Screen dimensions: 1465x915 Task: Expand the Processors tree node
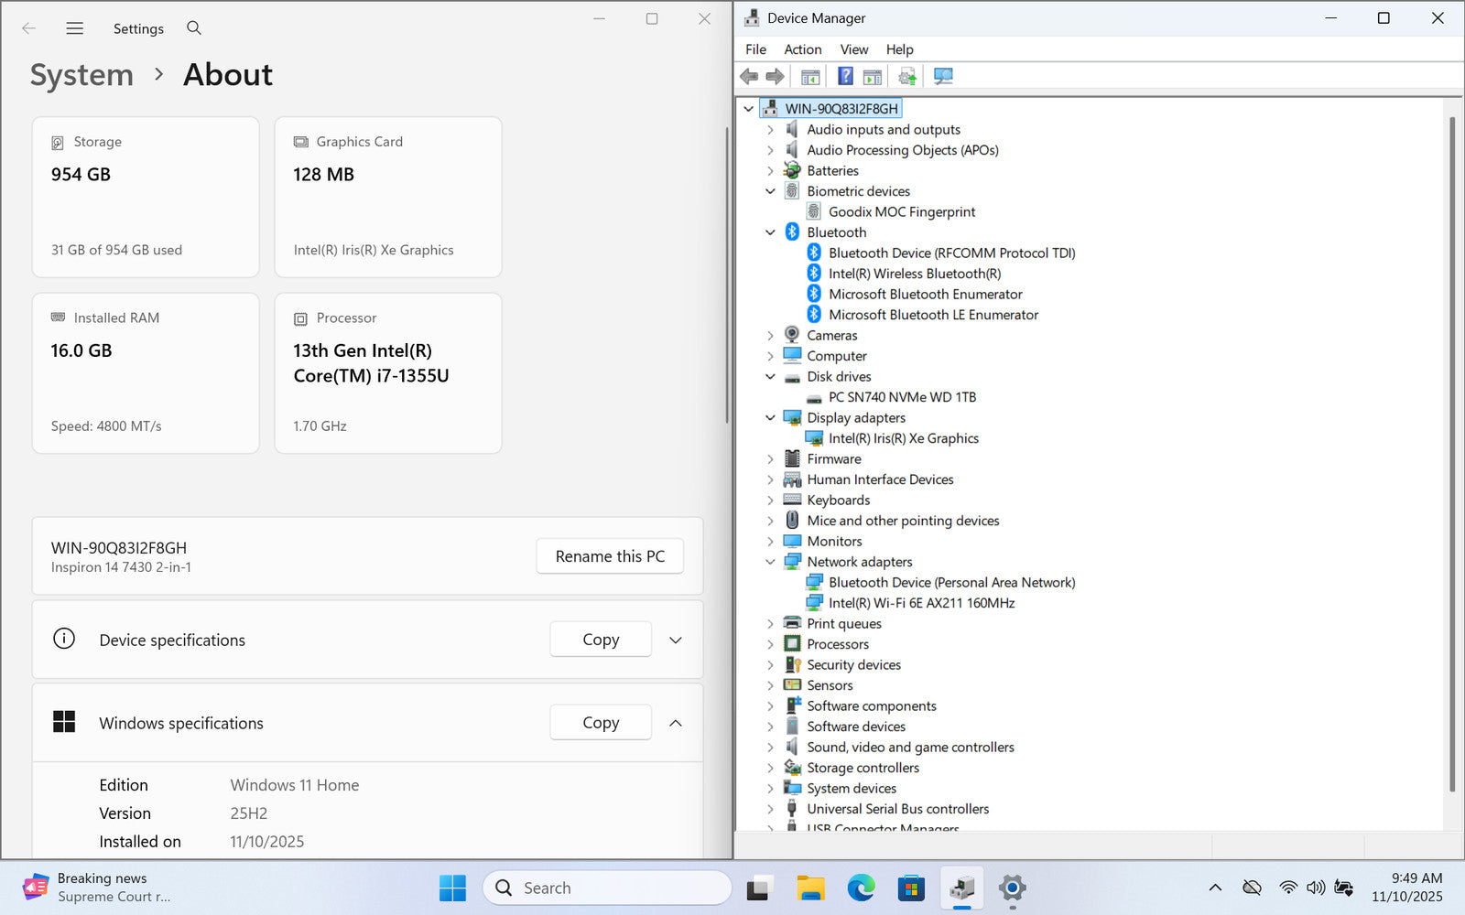(x=770, y=644)
